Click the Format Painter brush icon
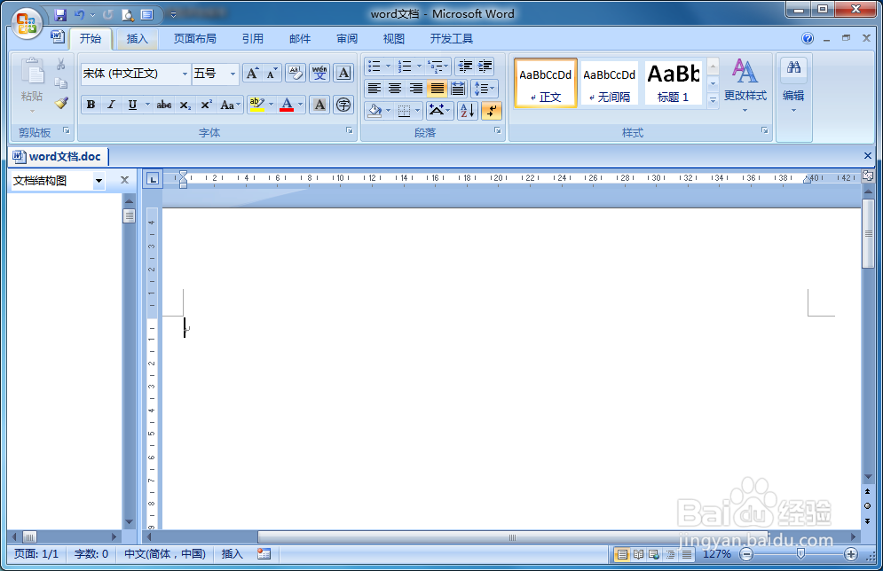Image resolution: width=883 pixels, height=571 pixels. click(x=61, y=102)
